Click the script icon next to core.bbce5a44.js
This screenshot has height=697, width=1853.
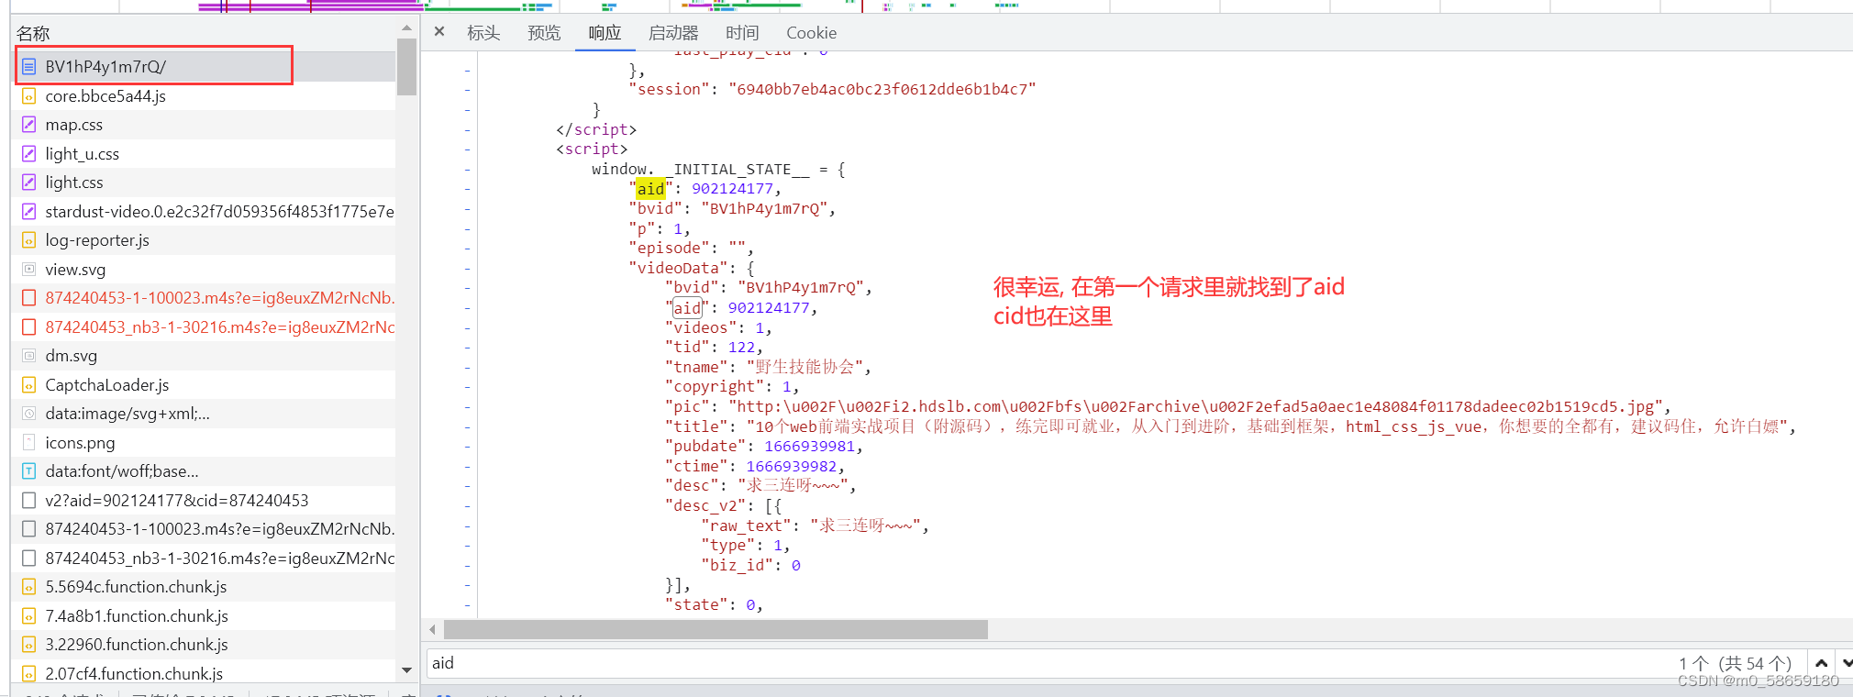28,96
